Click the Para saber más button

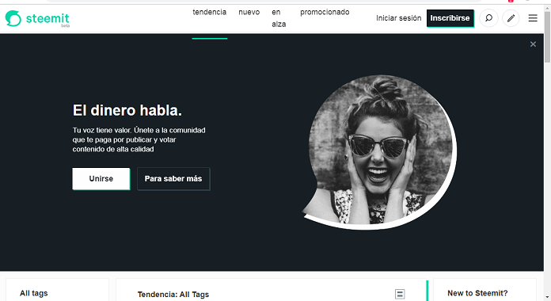(x=173, y=179)
